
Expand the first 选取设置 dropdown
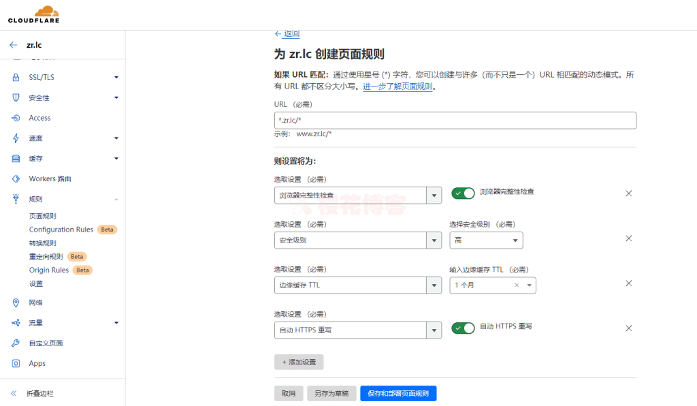[x=357, y=195]
